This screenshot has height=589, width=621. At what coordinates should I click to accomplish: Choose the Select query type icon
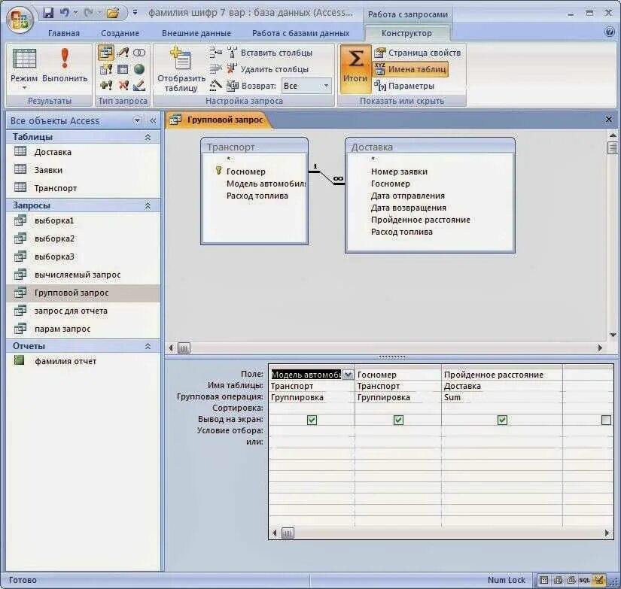pyautogui.click(x=105, y=52)
